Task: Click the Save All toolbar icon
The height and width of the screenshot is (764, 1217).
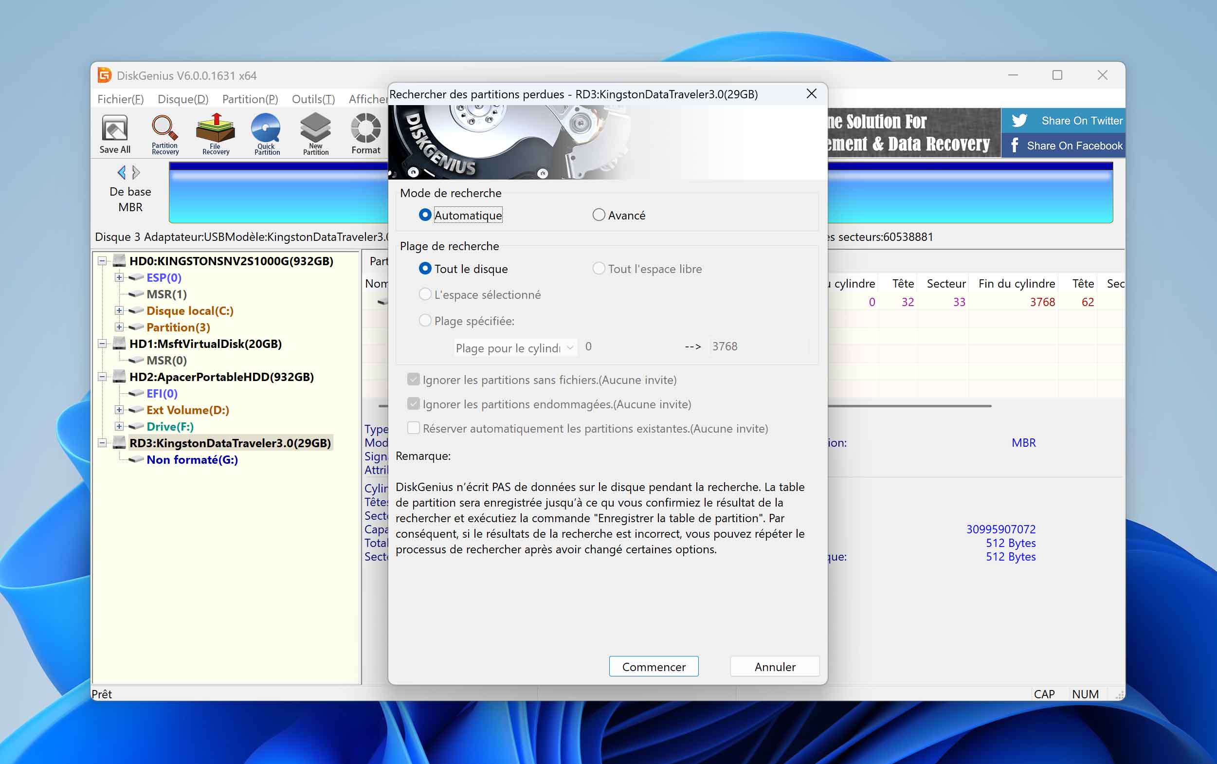Action: point(115,134)
